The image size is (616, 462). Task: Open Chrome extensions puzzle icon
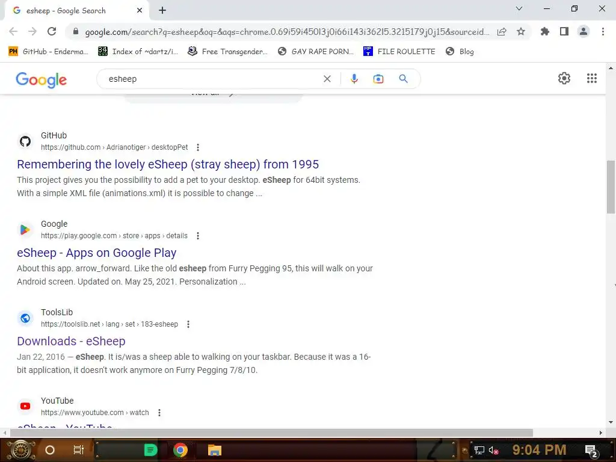click(x=545, y=31)
